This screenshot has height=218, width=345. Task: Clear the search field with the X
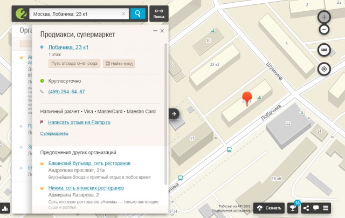click(x=123, y=13)
